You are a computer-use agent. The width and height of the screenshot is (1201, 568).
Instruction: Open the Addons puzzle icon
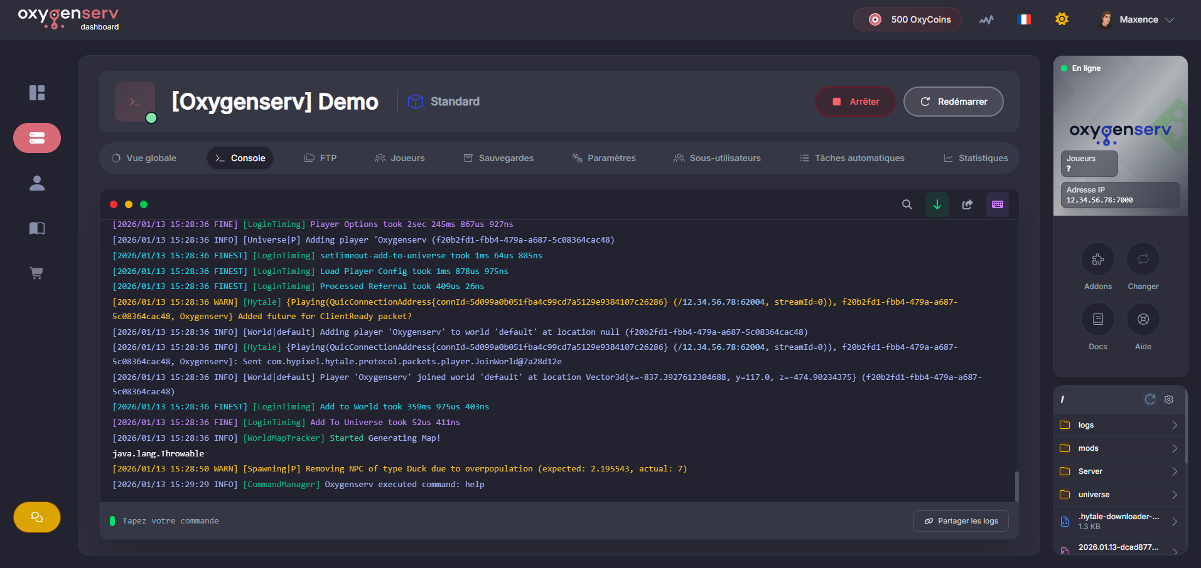coord(1097,260)
